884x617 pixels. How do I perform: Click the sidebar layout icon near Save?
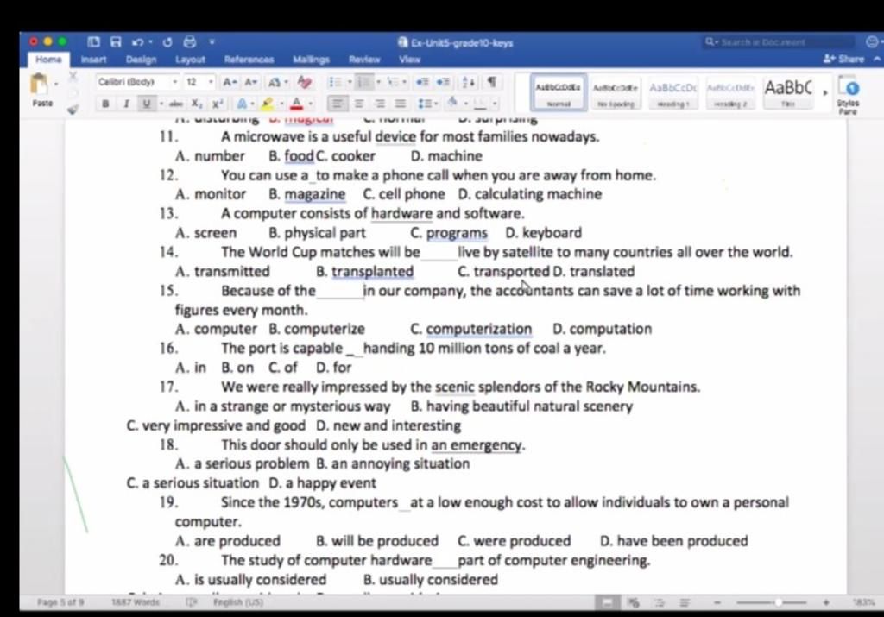(93, 41)
